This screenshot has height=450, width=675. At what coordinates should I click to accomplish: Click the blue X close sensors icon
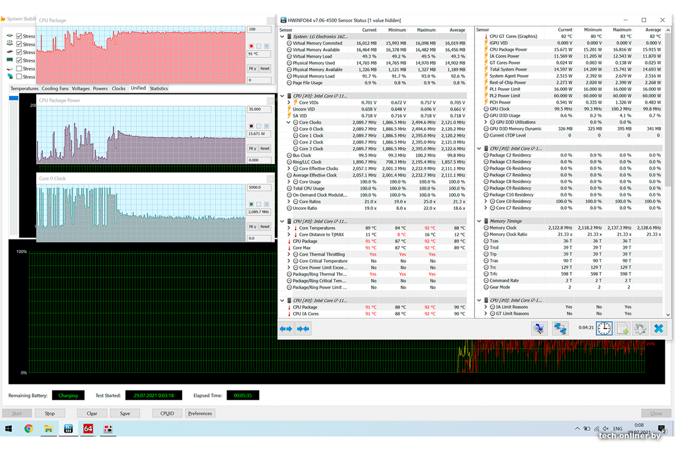point(658,328)
